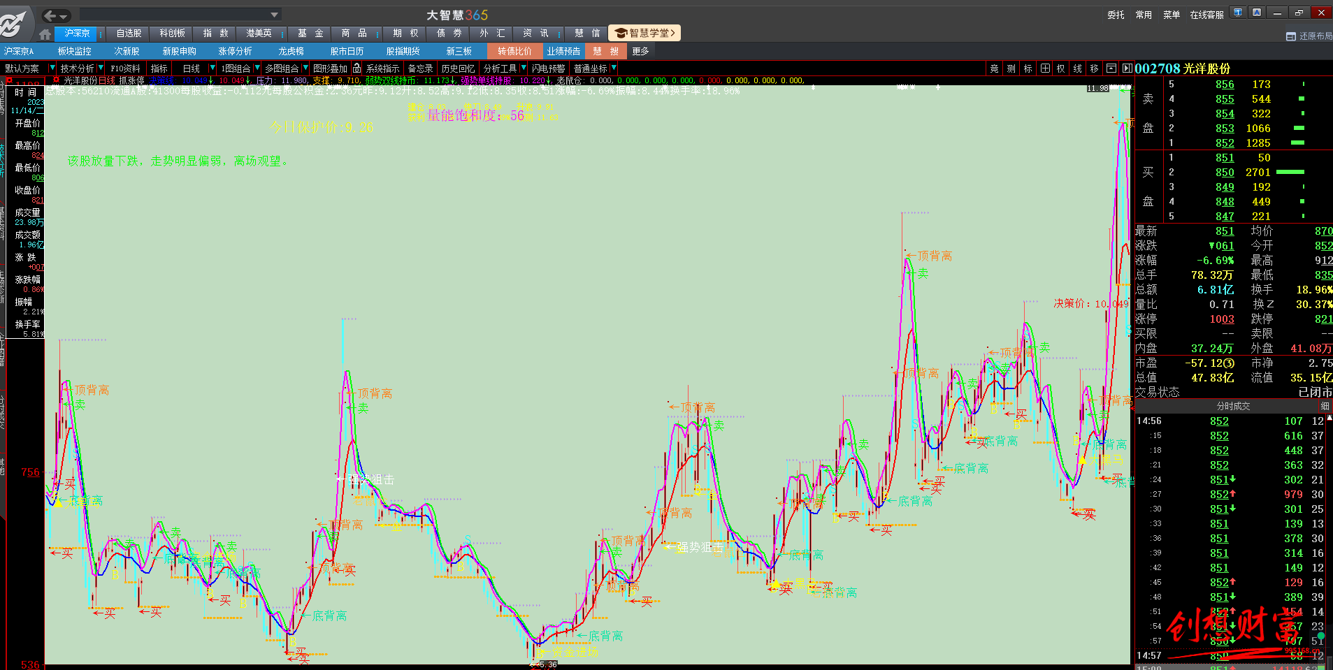Switch to the 基金 tab
Screen dimensions: 1333x670
pos(310,33)
